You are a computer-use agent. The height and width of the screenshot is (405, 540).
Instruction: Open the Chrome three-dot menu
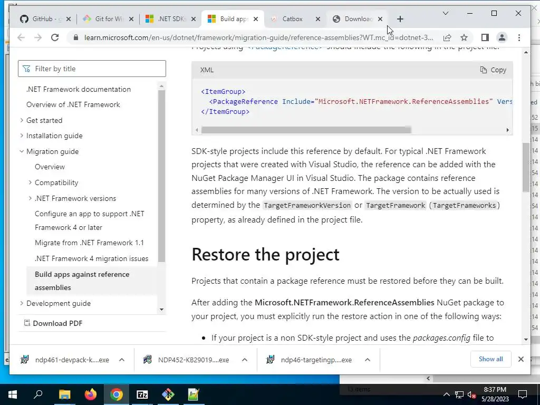pos(519,37)
